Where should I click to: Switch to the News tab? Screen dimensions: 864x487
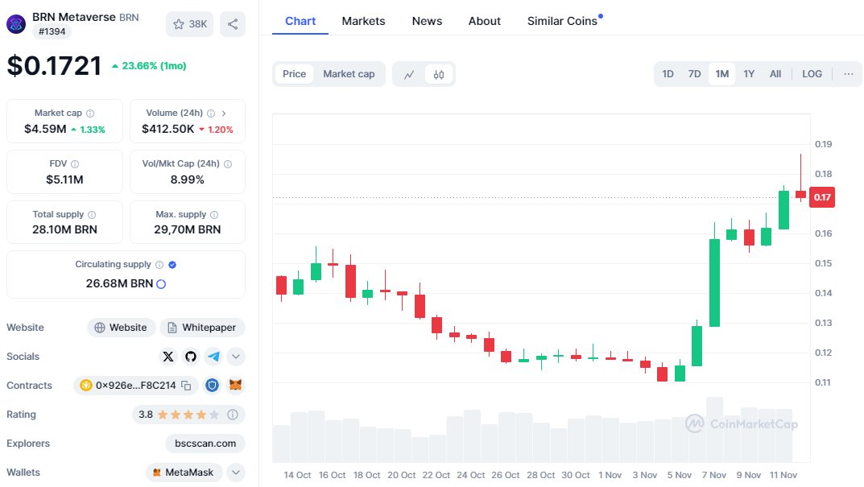click(x=427, y=21)
